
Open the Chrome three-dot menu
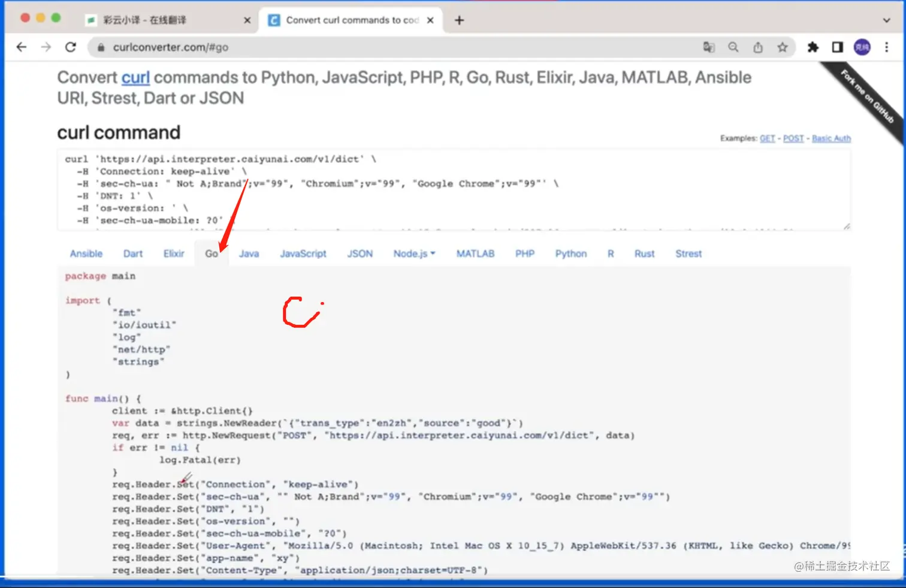(887, 47)
